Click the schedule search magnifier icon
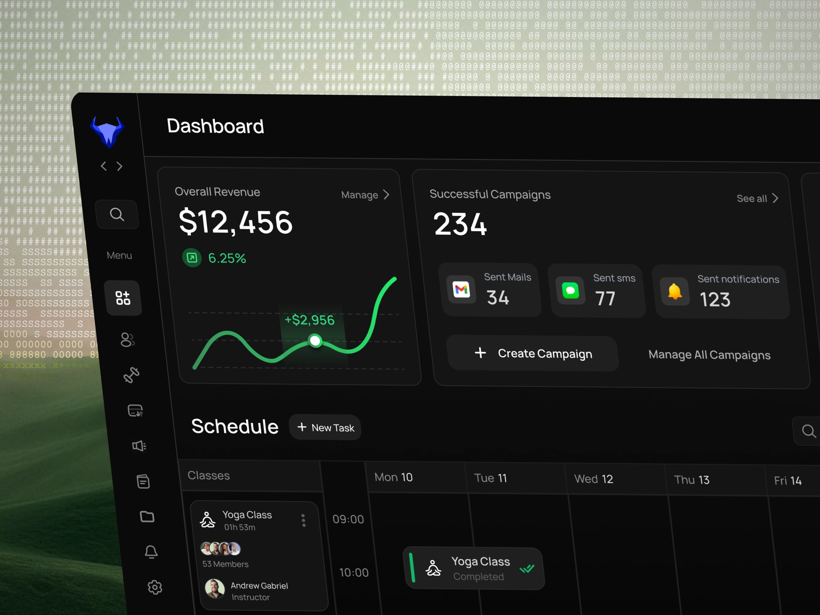Viewport: 820px width, 615px height. click(808, 431)
